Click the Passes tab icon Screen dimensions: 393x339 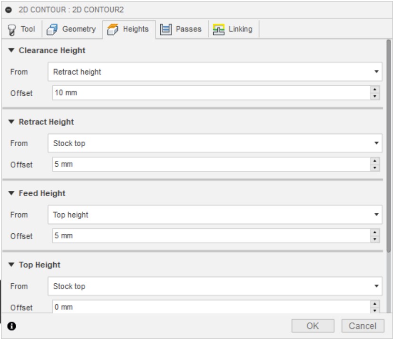(x=166, y=30)
